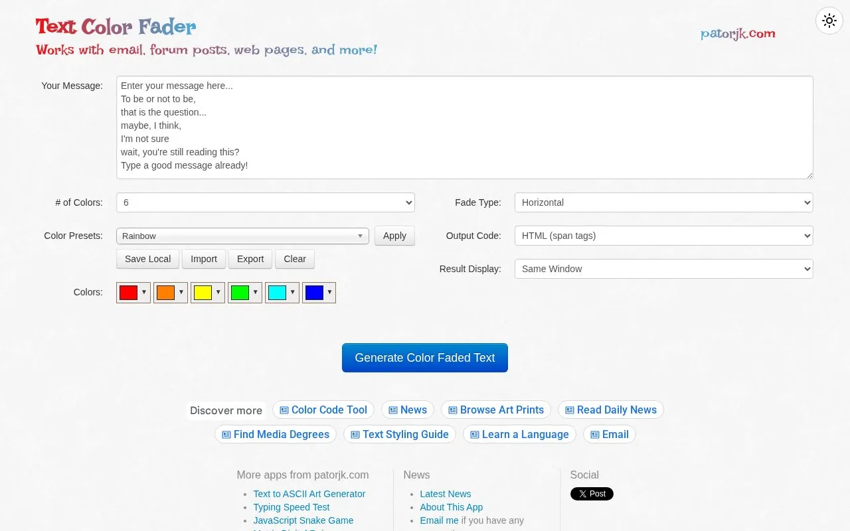Open the JavaScript Snake Game link
The height and width of the screenshot is (531, 850).
click(x=303, y=520)
